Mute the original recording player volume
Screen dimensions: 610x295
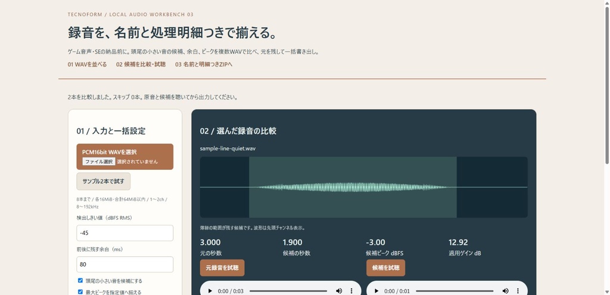339,291
